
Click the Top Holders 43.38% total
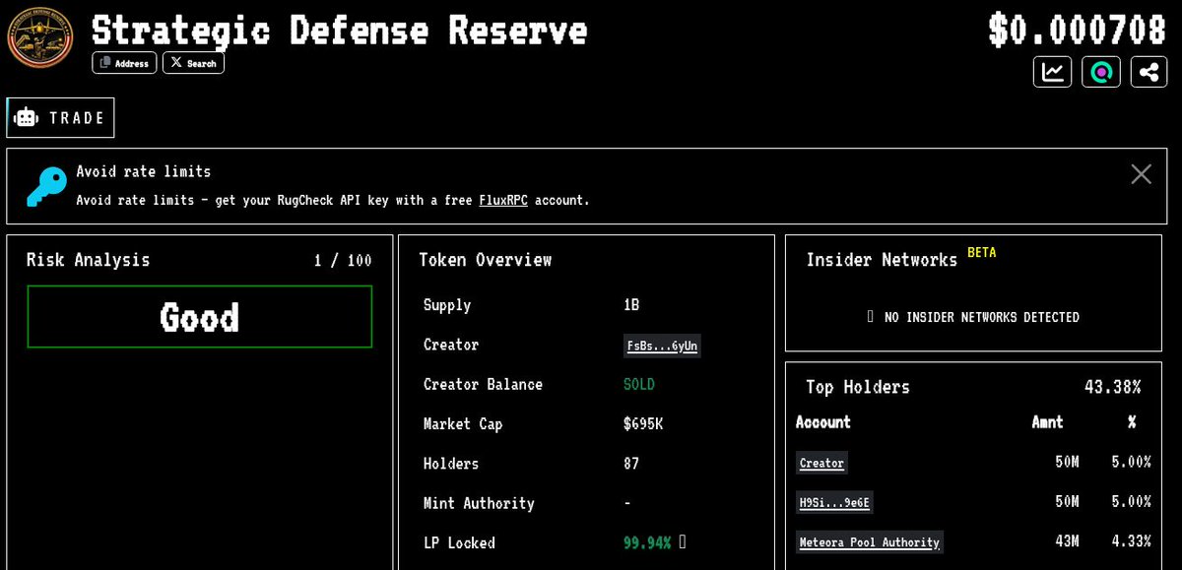(x=1112, y=387)
